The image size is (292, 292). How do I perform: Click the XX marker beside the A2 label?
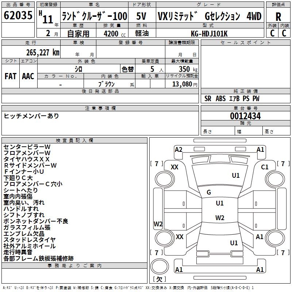tap(175, 167)
